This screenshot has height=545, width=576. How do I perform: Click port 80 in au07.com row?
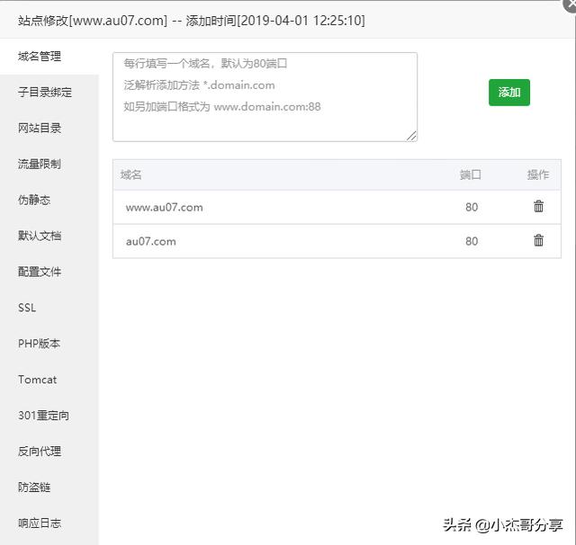[x=472, y=241]
